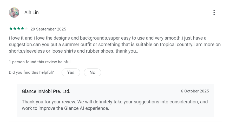Click the second green rating star
230x125 pixels.
pos(15,29)
